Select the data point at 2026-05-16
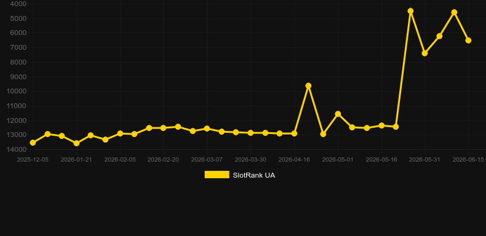The width and height of the screenshot is (486, 236). (x=381, y=125)
